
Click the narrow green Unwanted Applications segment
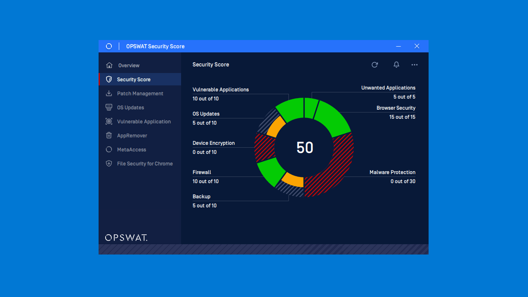point(311,108)
